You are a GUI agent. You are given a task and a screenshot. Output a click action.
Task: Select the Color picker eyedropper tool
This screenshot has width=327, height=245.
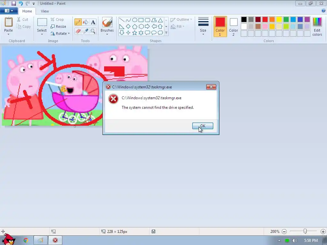[x=86, y=31]
